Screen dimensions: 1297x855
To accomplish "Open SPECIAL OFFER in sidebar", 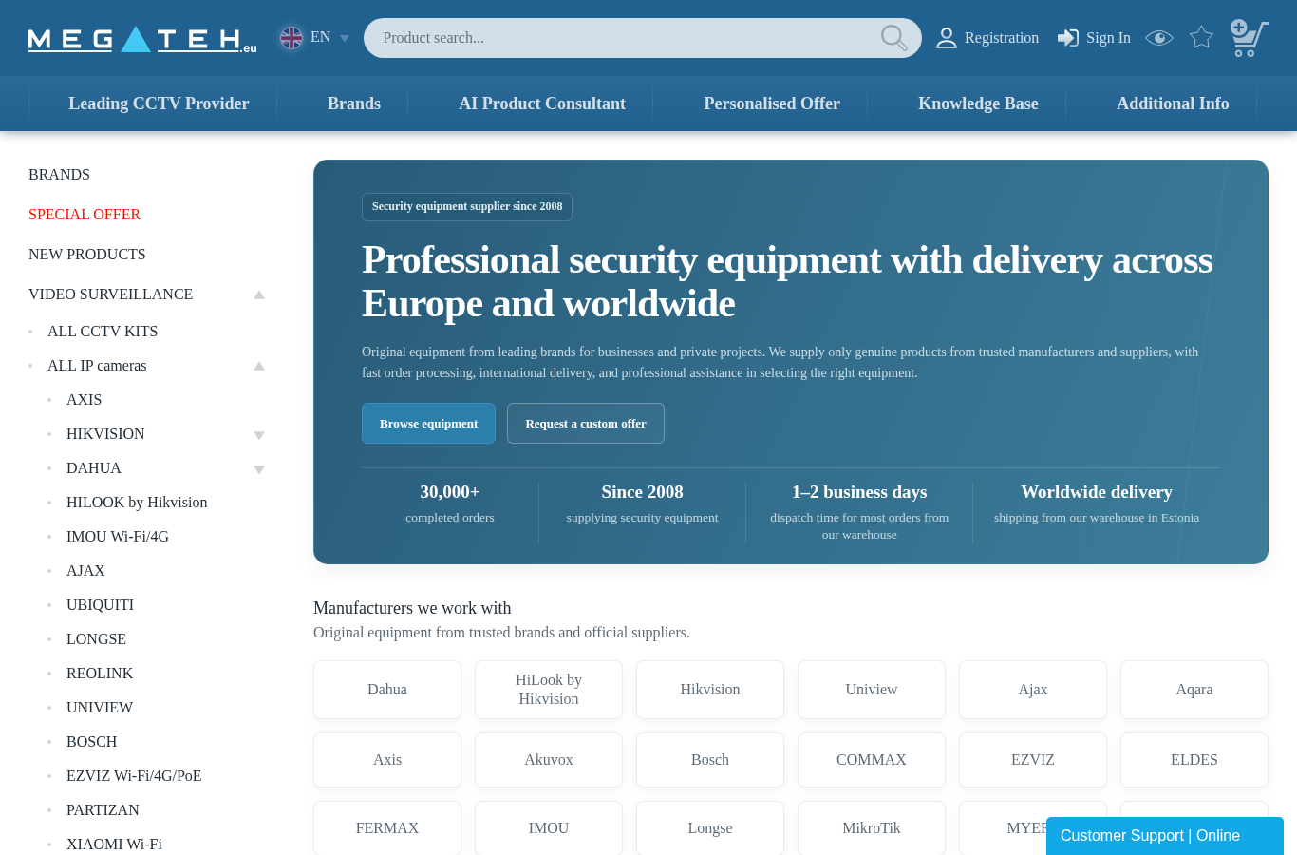I will click(85, 215).
